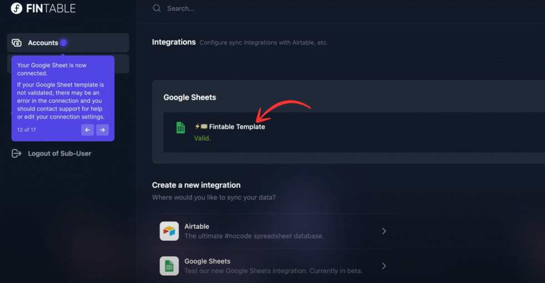Click the purple beacon dot next to Accounts
545x283 pixels.
coord(63,43)
